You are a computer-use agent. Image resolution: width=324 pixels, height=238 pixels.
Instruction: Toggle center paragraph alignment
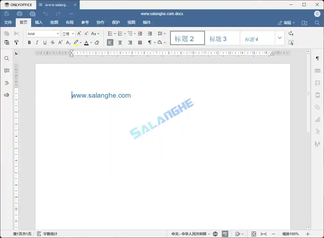point(120,42)
